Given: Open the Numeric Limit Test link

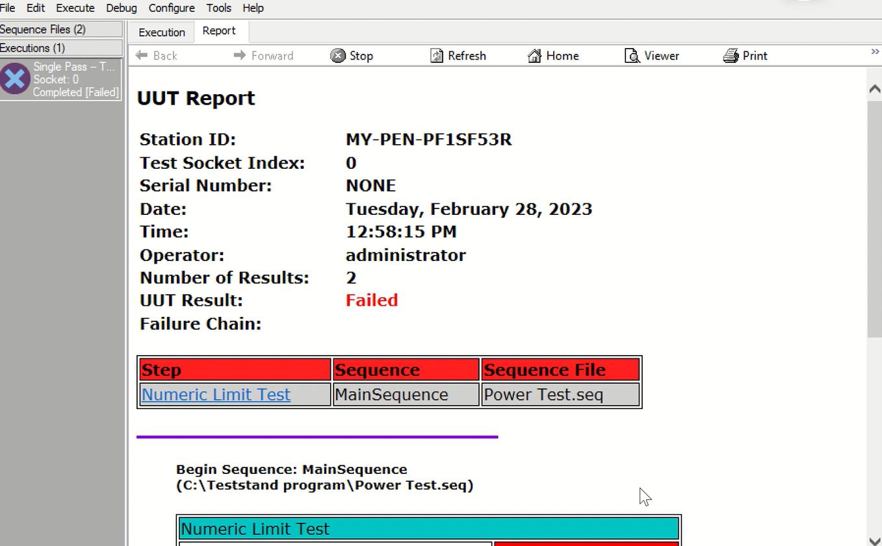Looking at the screenshot, I should coord(216,395).
